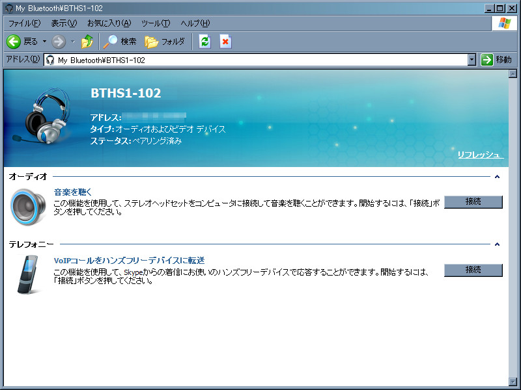This screenshot has height=390, width=521.
Task: Open the Back history dropdown arrow
Action: 44,42
